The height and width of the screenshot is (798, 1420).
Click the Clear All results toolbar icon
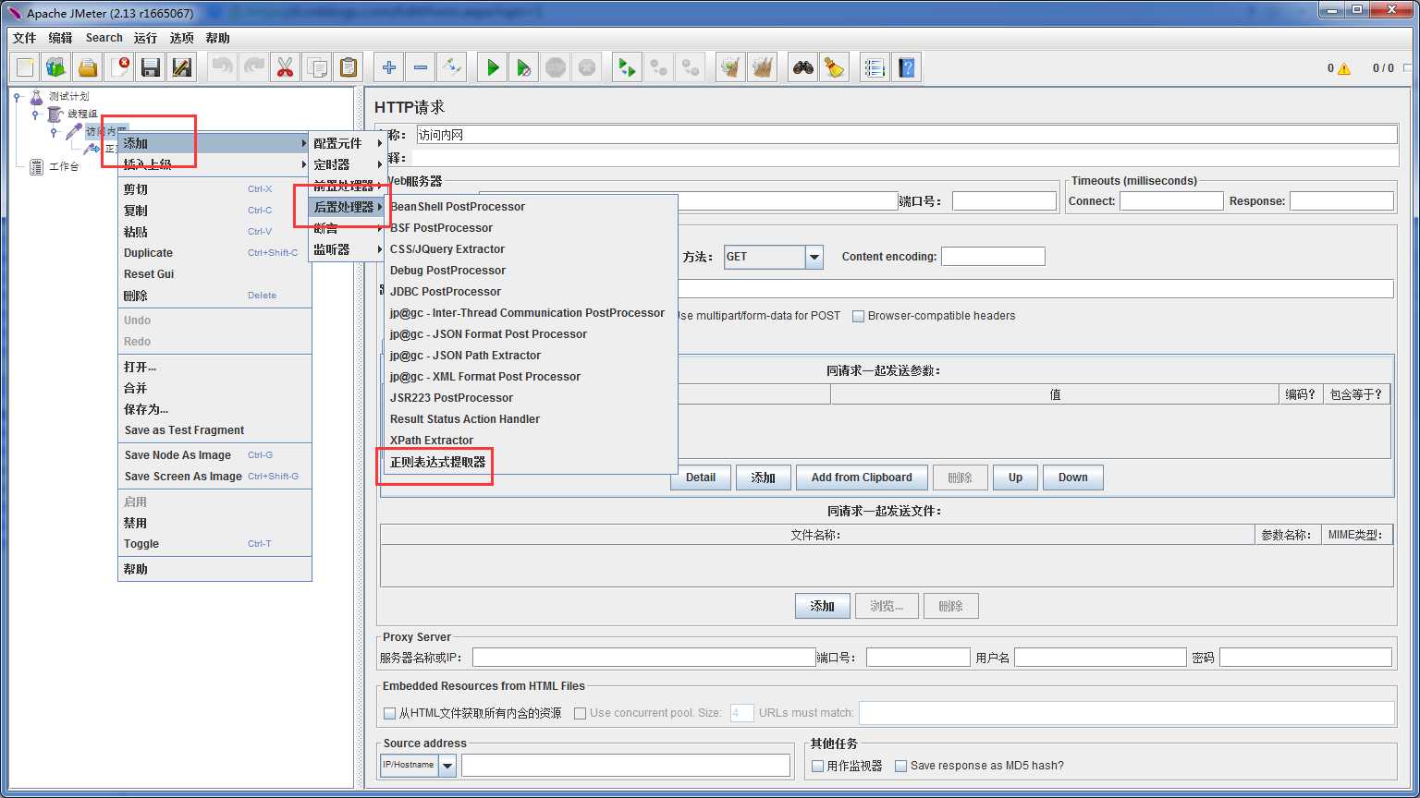tap(763, 67)
